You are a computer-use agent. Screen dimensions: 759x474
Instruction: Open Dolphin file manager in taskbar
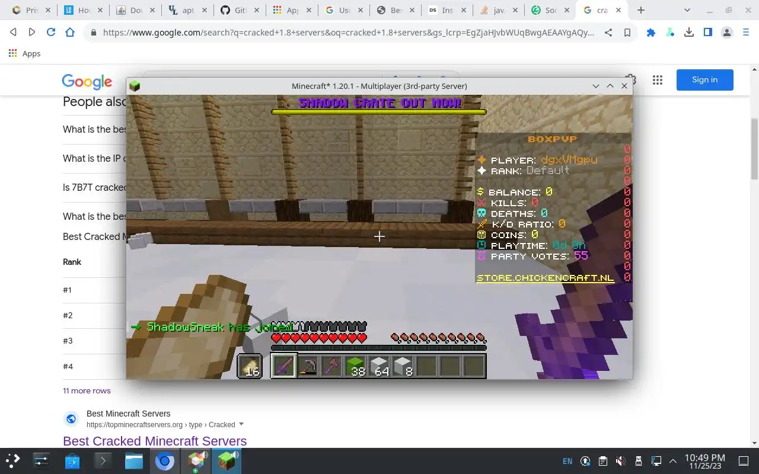pyautogui.click(x=134, y=460)
